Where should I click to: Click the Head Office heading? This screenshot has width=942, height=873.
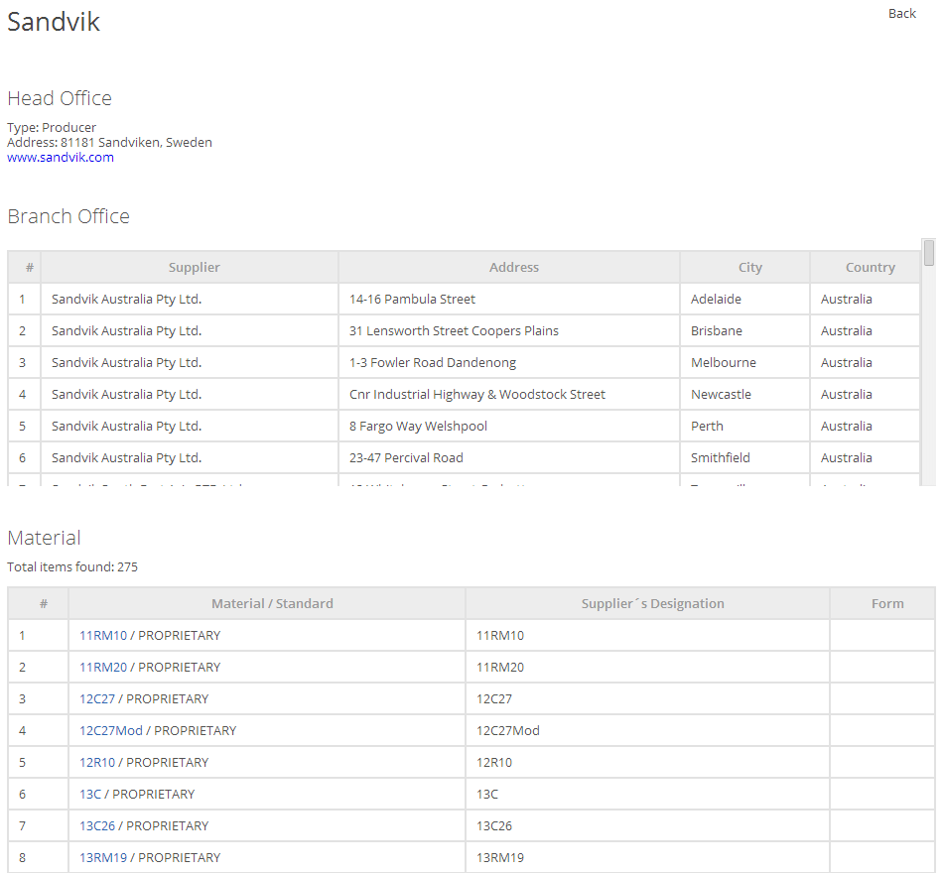(60, 98)
